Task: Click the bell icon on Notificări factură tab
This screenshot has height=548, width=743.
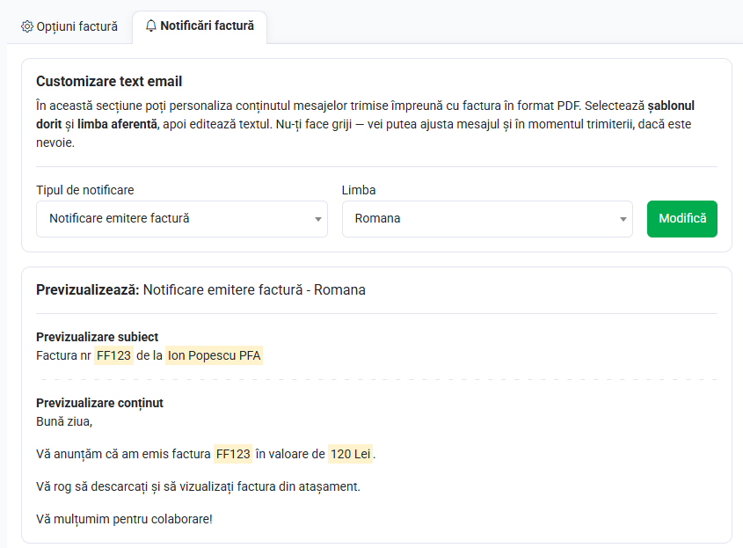Action: pos(151,26)
